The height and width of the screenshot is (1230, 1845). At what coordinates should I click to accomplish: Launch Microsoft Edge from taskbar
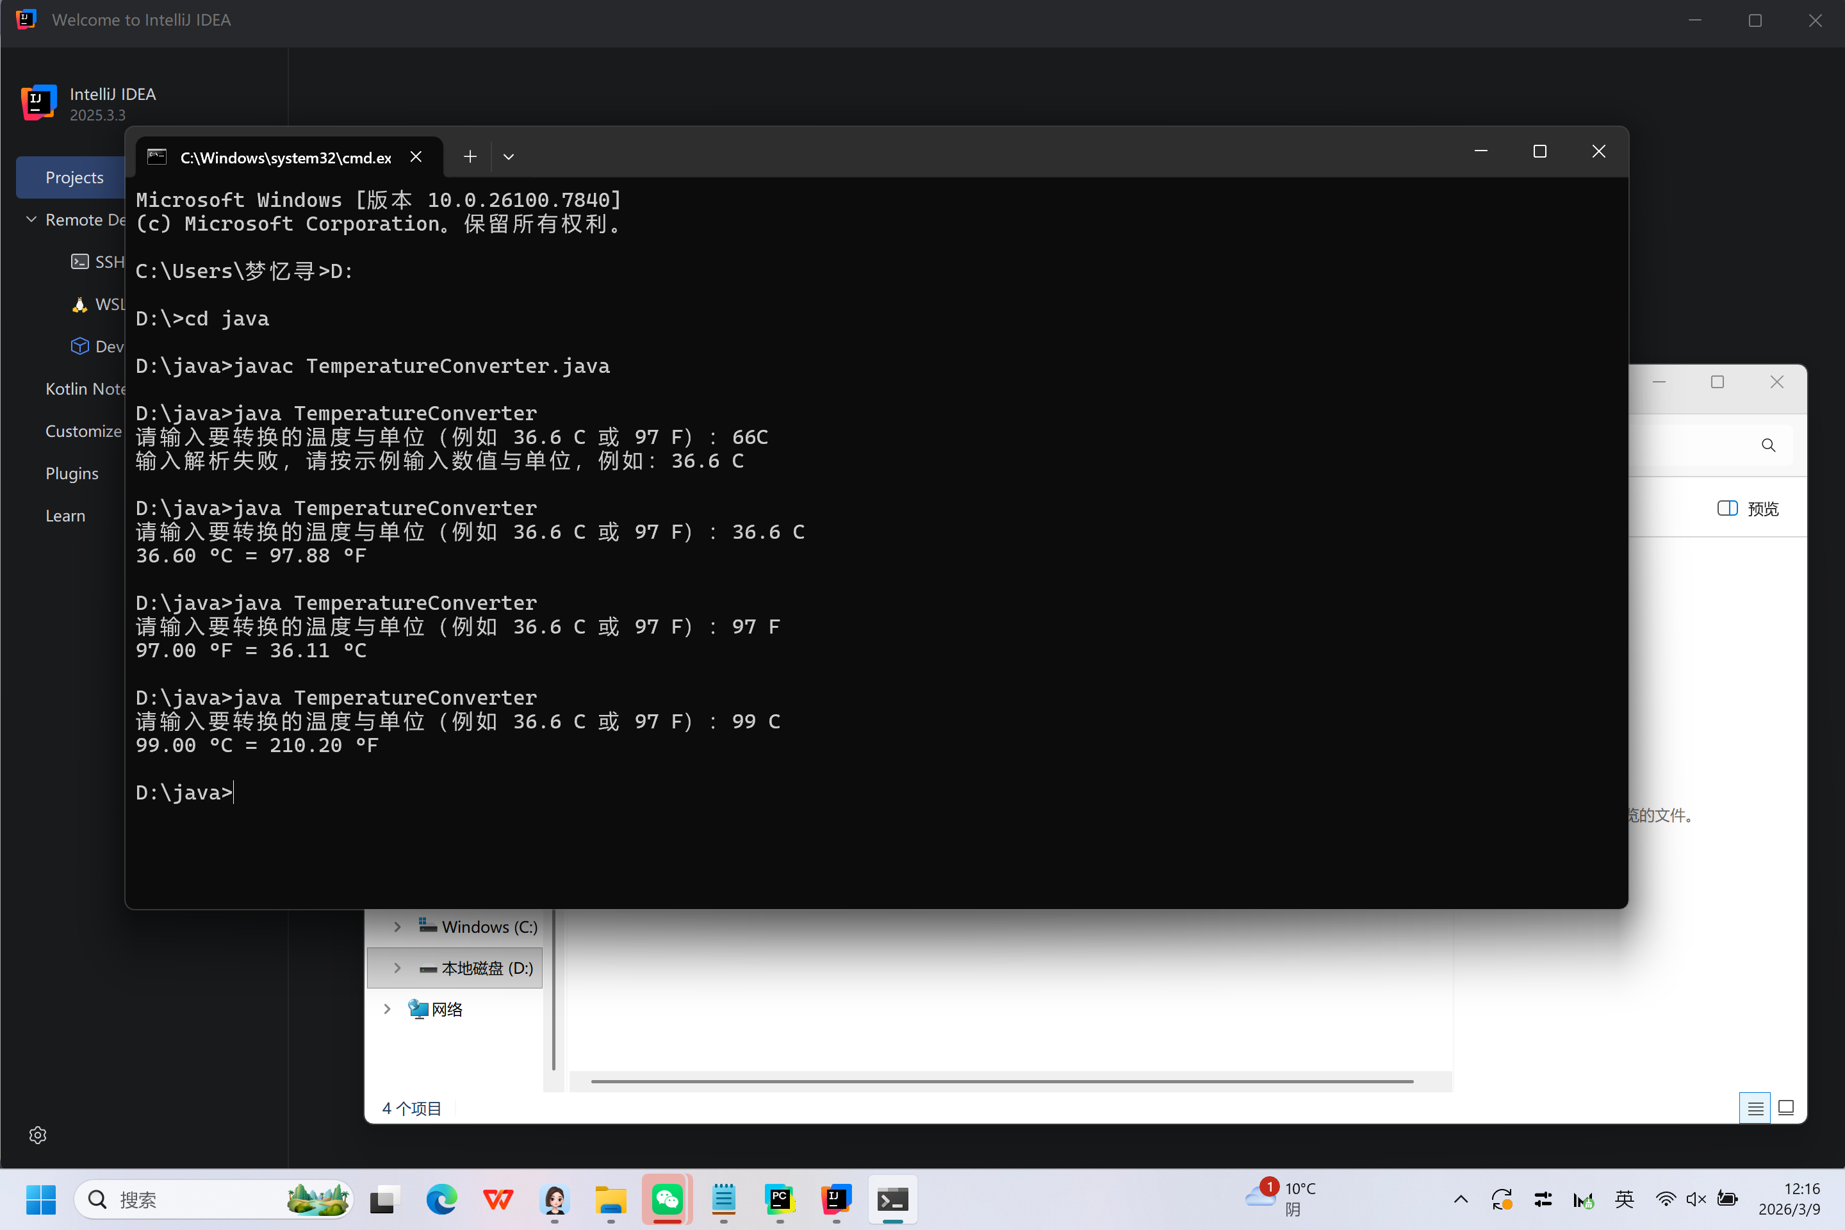pos(441,1199)
